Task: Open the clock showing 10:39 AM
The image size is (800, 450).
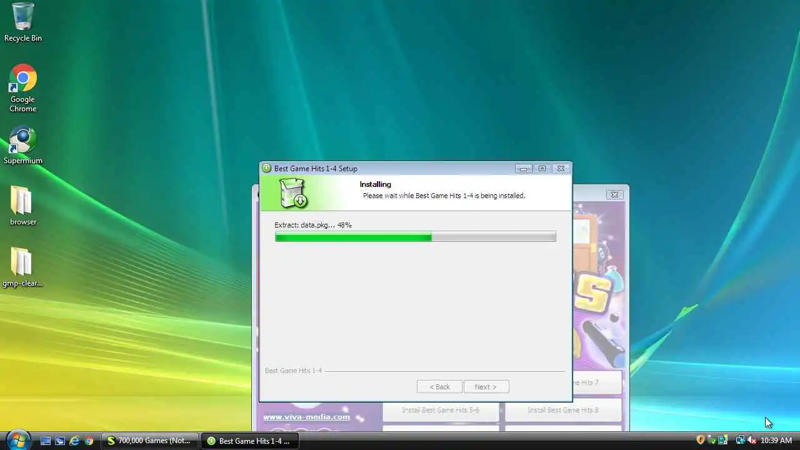Action: coord(776,441)
